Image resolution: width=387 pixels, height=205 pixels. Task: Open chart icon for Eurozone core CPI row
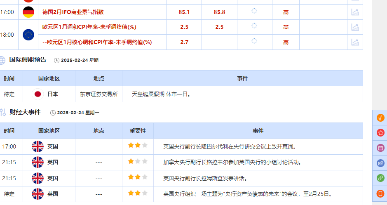click(354, 42)
